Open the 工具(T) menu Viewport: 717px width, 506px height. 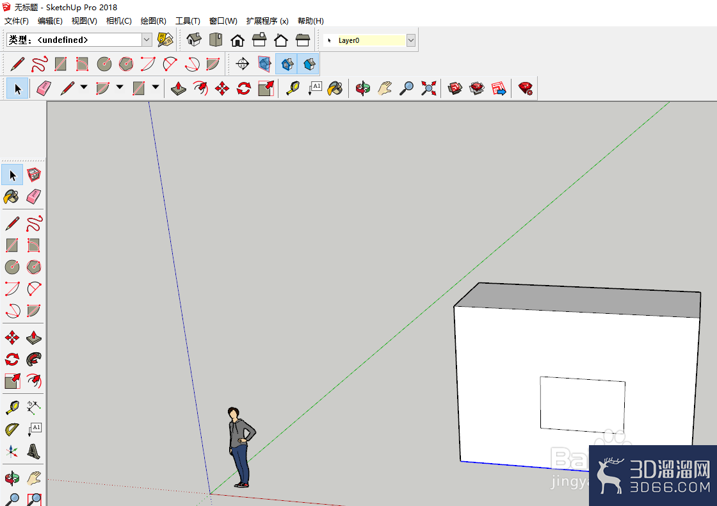click(x=188, y=21)
